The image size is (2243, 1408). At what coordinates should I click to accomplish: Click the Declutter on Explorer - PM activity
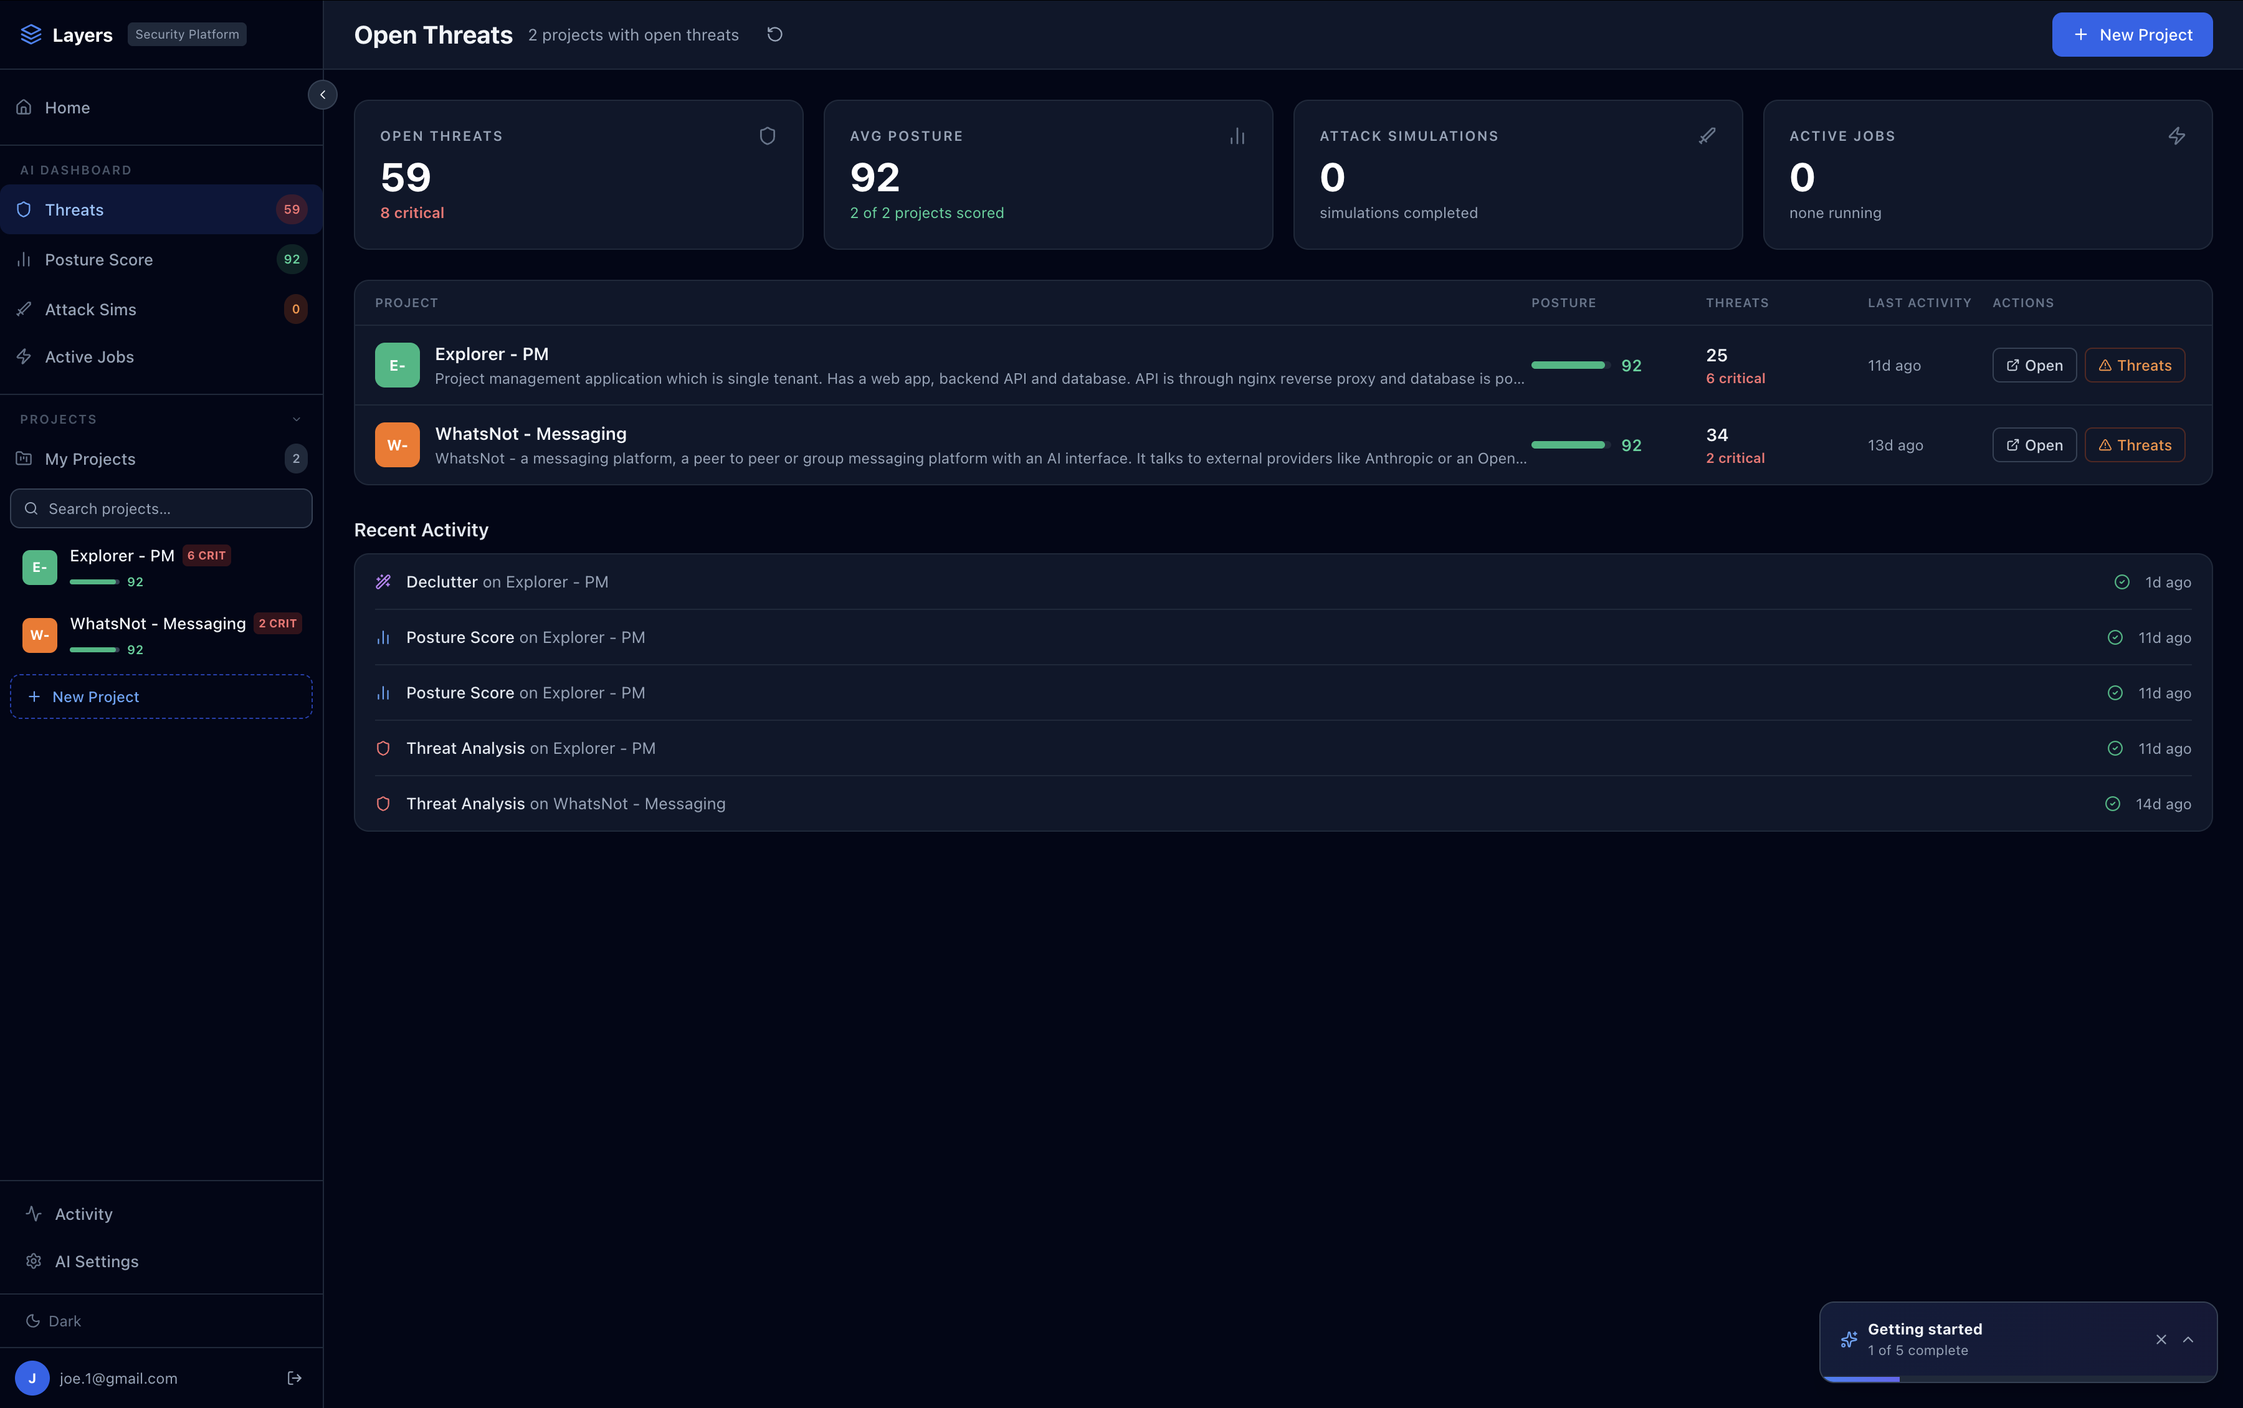click(1283, 582)
